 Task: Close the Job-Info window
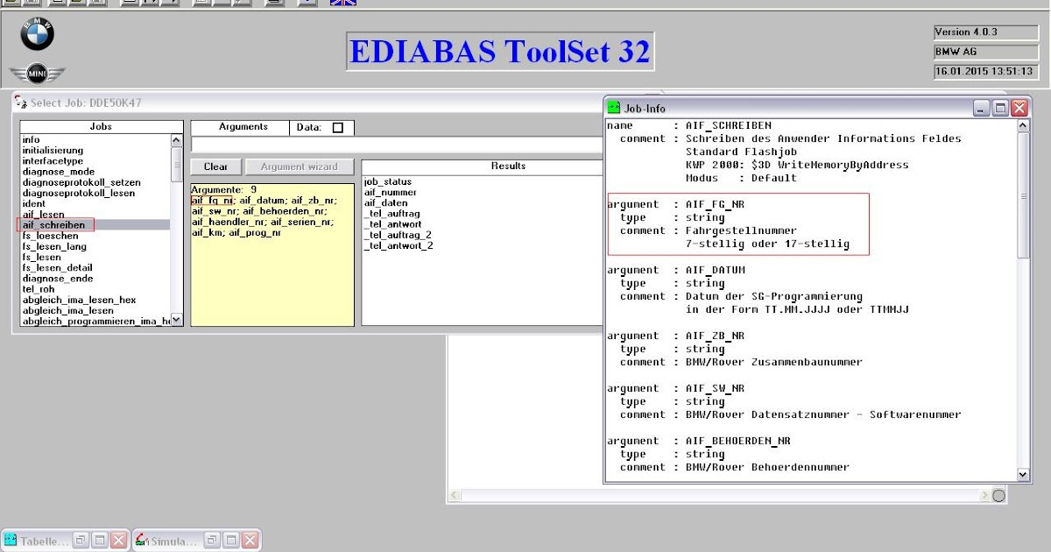1019,109
